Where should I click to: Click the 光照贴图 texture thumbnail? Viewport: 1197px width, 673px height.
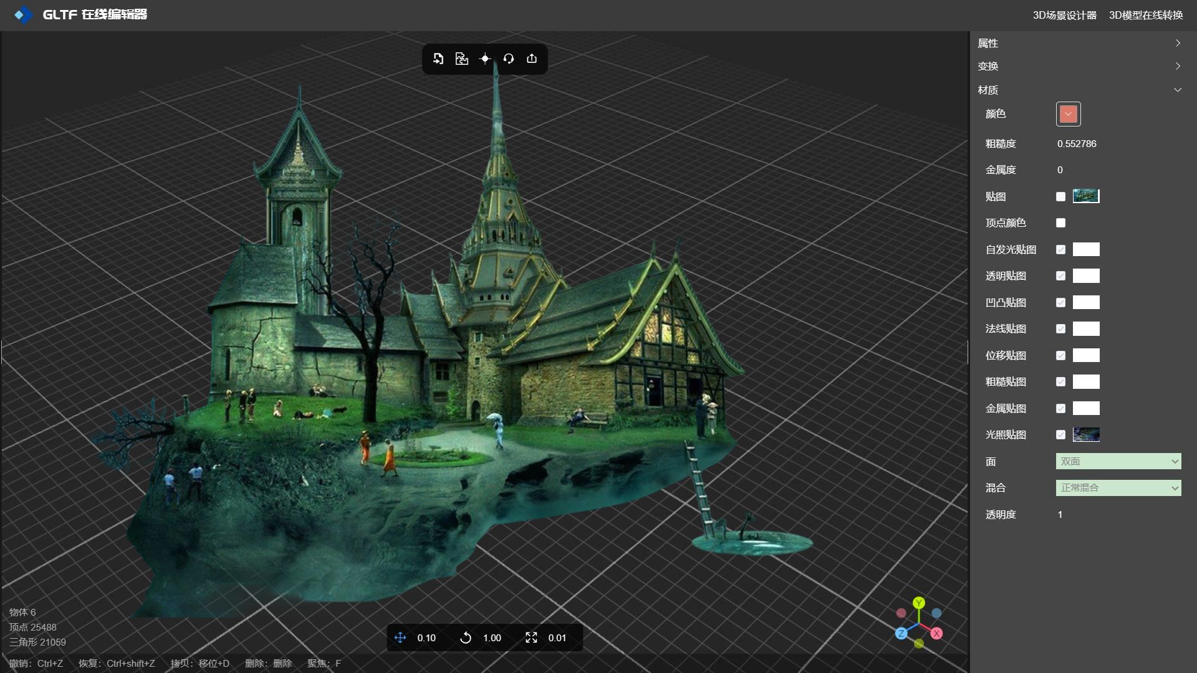(x=1086, y=435)
